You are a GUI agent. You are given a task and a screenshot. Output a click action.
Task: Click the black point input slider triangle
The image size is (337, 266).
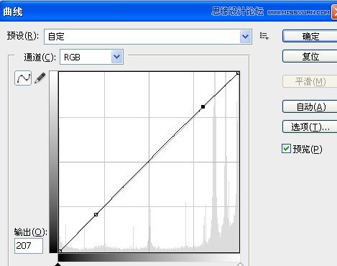[x=57, y=264]
